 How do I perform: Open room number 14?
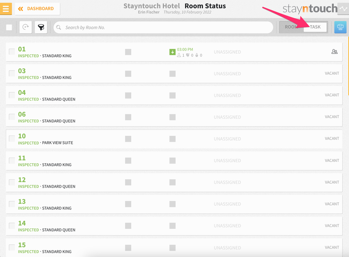(22, 223)
